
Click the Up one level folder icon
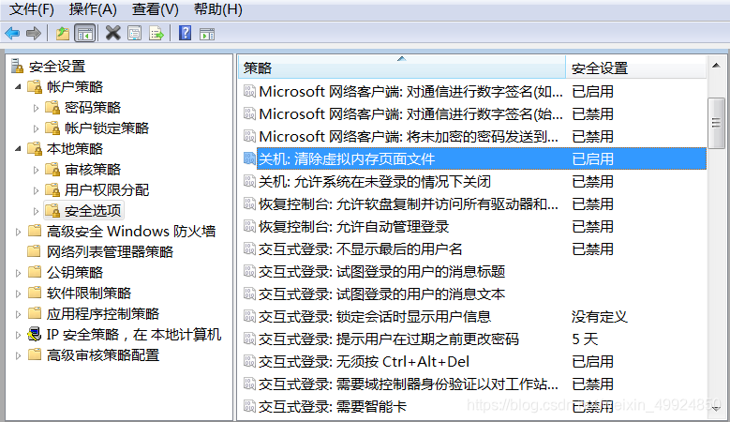click(x=63, y=34)
